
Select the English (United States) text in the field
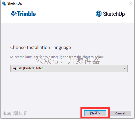(28, 68)
